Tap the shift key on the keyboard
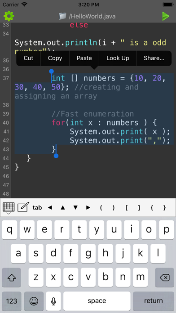Image resolution: width=176 pixels, height=313 pixels. tap(11, 277)
